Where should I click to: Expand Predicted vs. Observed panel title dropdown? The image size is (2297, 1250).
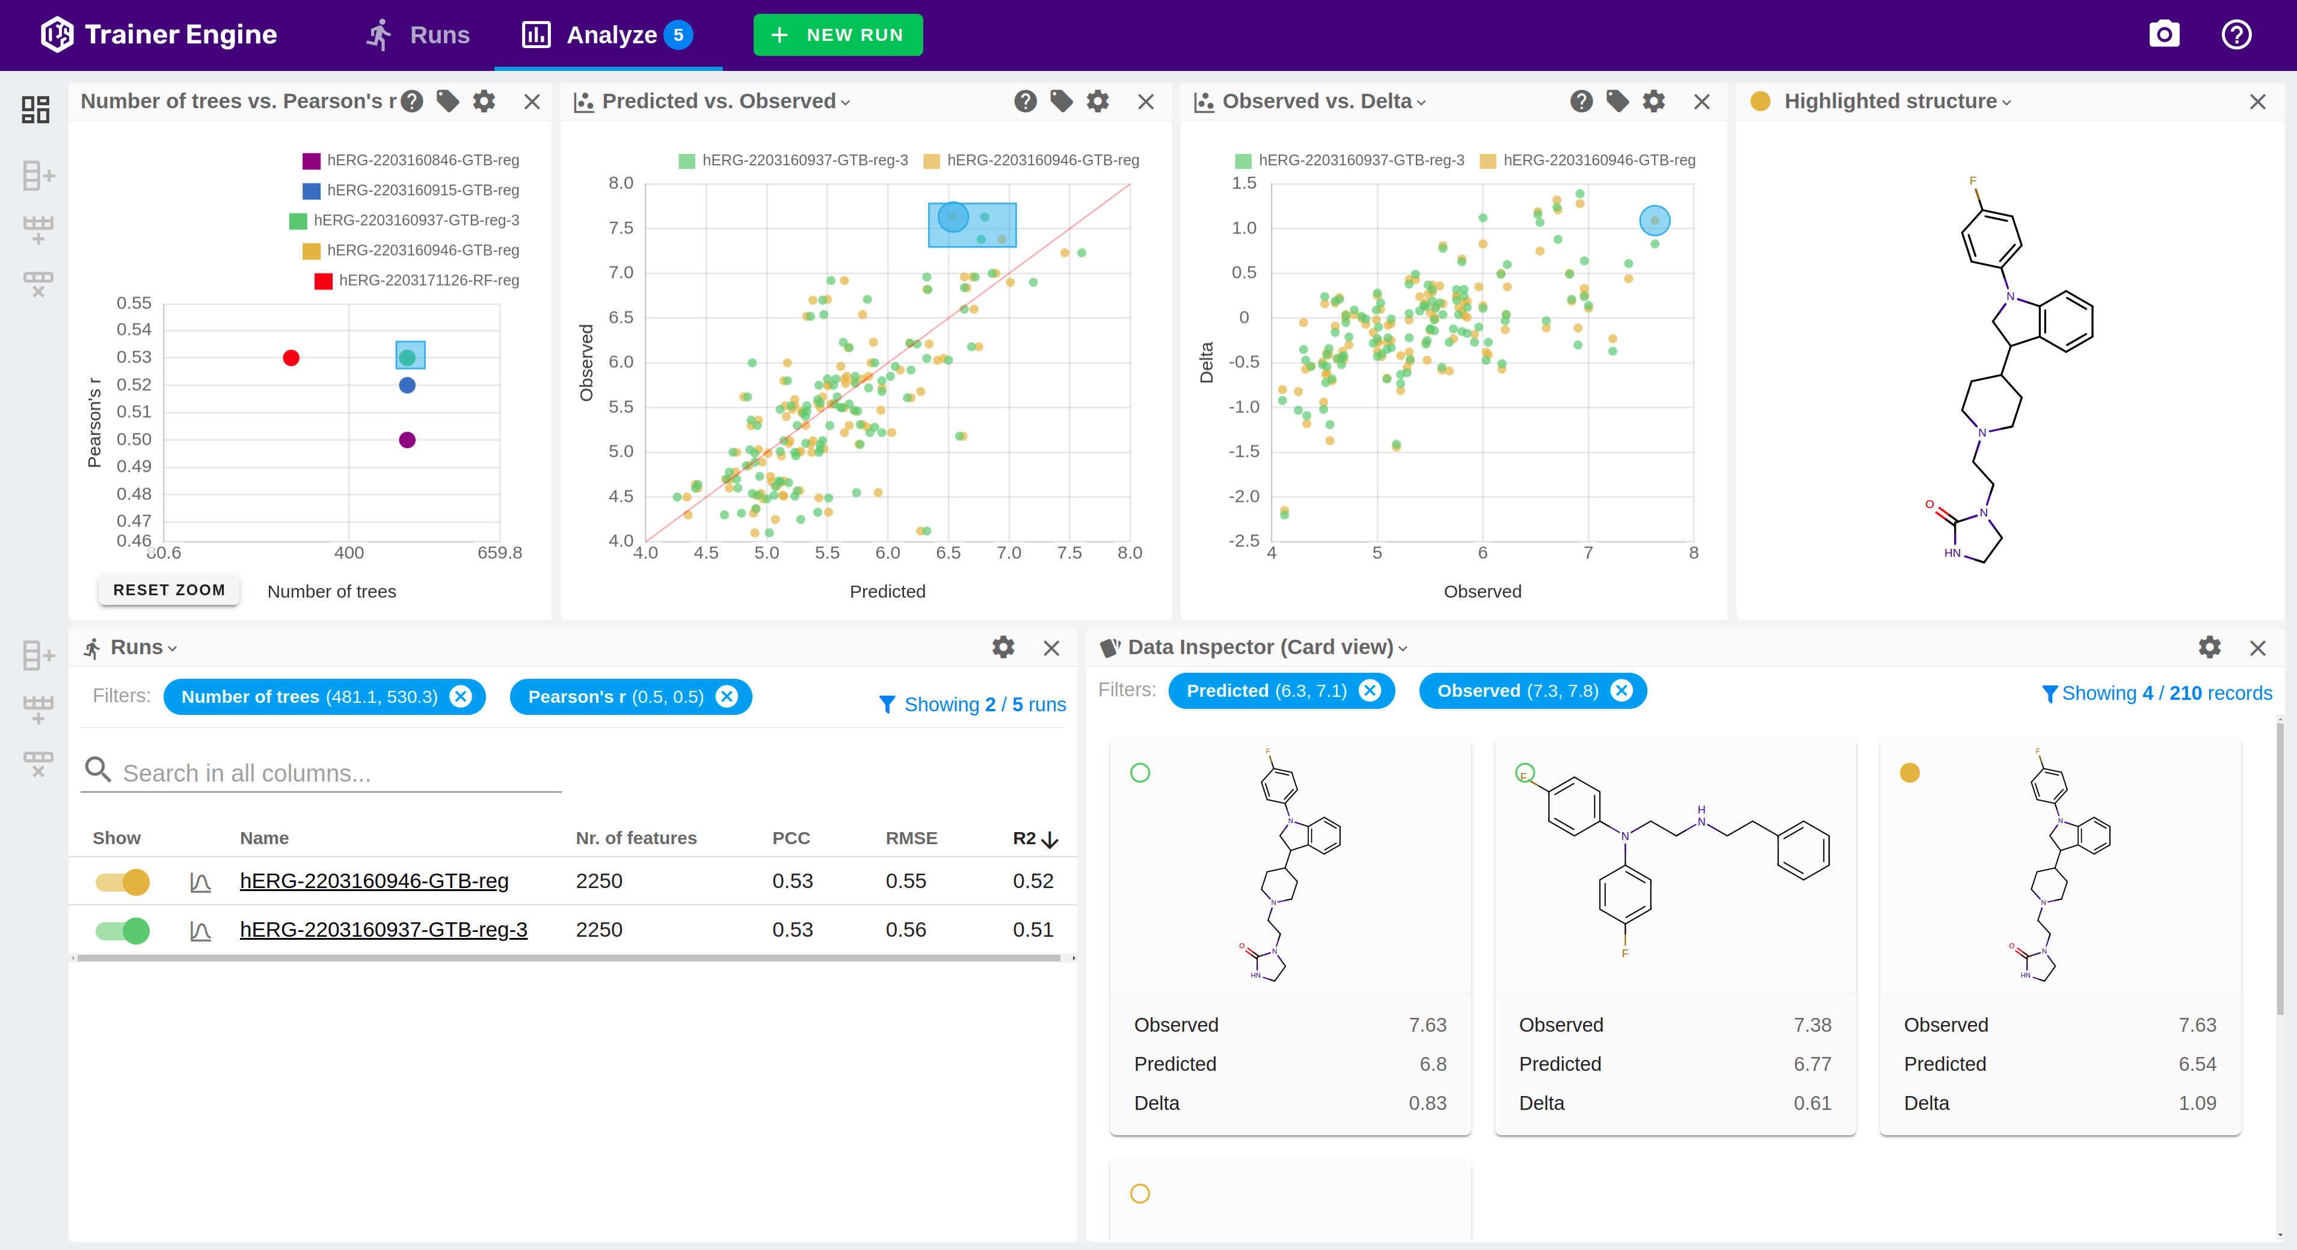(845, 103)
